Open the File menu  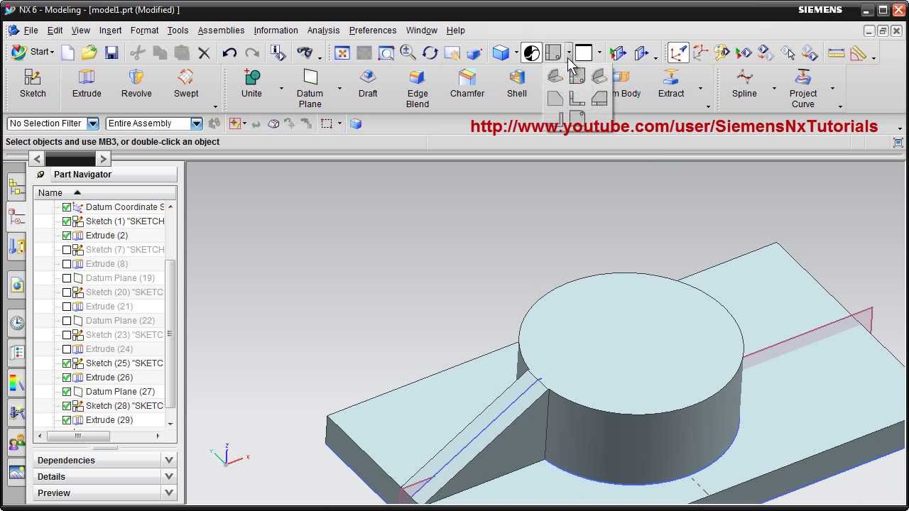[31, 31]
